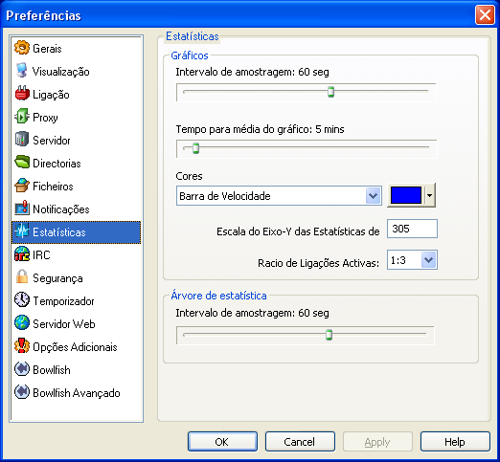Image resolution: width=500 pixels, height=462 pixels.
Task: Click the Escala do Eixo-Y input field
Action: point(412,229)
